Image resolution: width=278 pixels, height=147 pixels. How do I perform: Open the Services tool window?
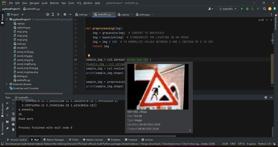pyautogui.click(x=147, y=140)
